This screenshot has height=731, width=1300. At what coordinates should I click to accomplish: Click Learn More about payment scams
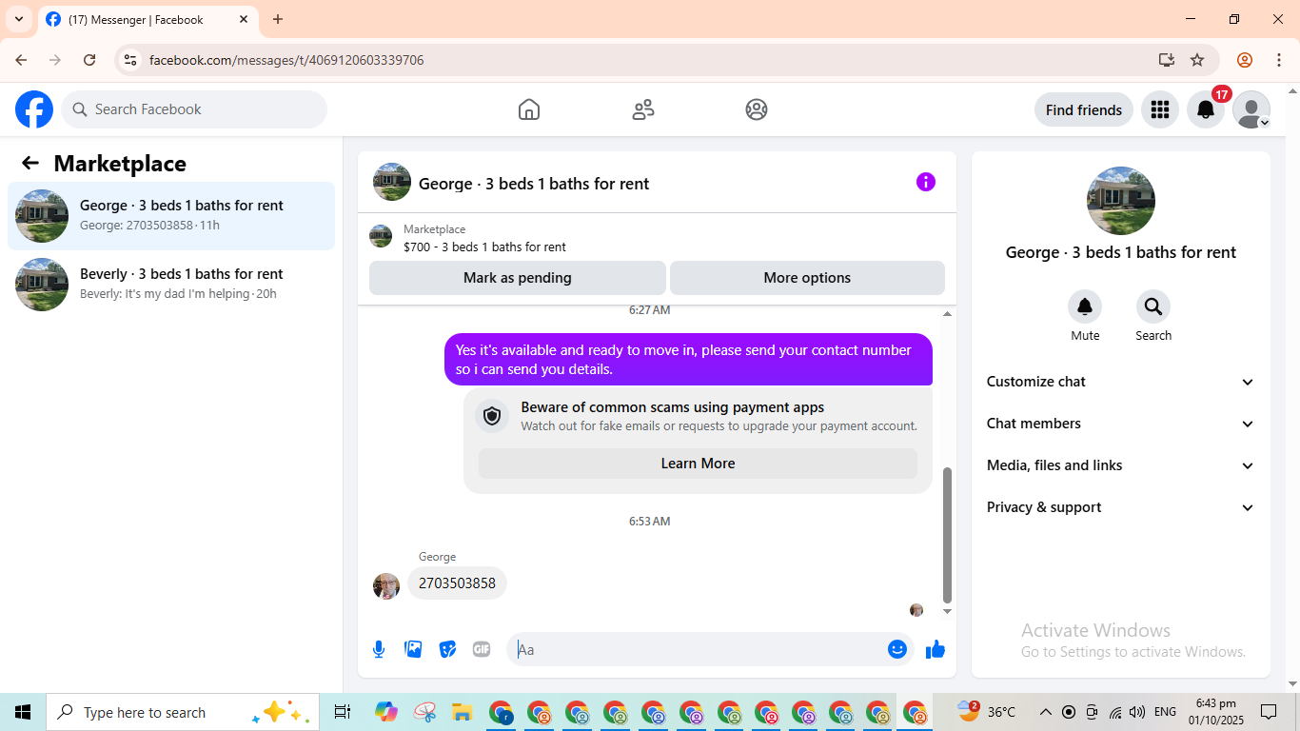pos(698,464)
